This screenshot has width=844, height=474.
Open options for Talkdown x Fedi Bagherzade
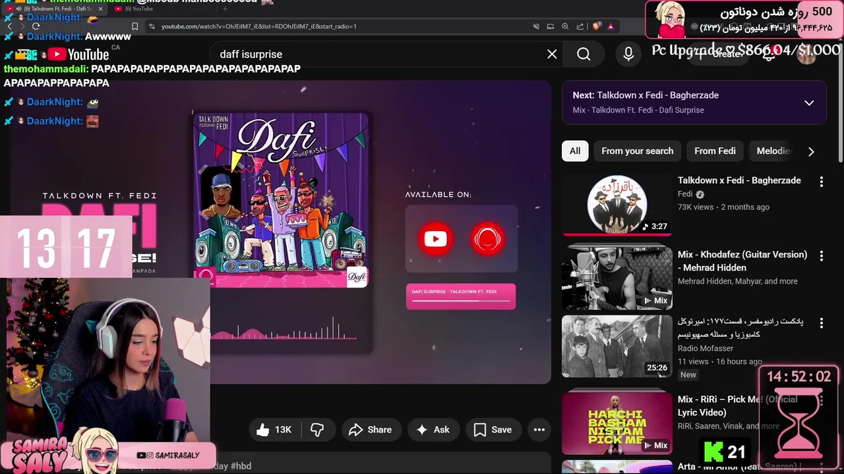click(822, 182)
